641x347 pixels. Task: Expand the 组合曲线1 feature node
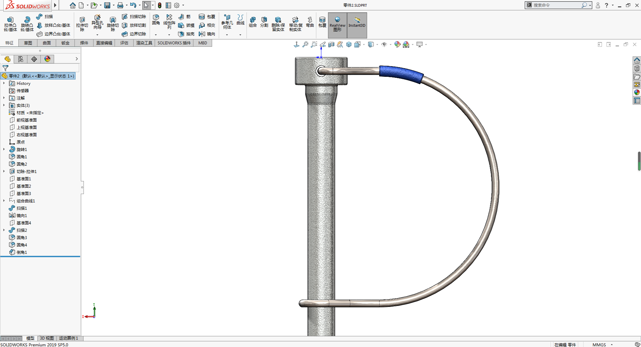[4, 201]
